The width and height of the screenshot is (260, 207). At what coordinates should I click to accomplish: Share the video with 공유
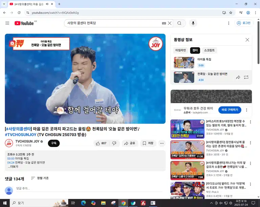130,143
